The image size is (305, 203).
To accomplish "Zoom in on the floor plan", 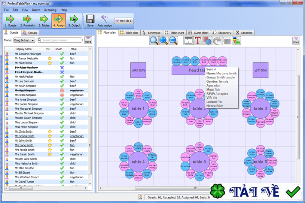I will click(164, 41).
